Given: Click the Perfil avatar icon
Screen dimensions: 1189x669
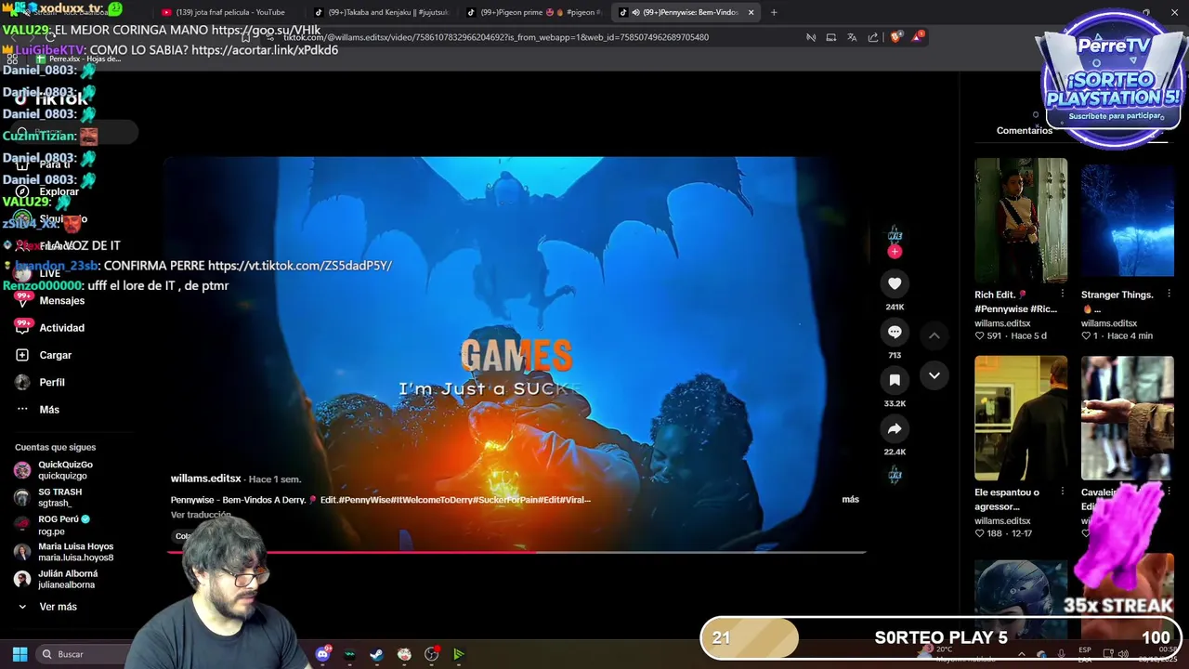Looking at the screenshot, I should coord(22,382).
